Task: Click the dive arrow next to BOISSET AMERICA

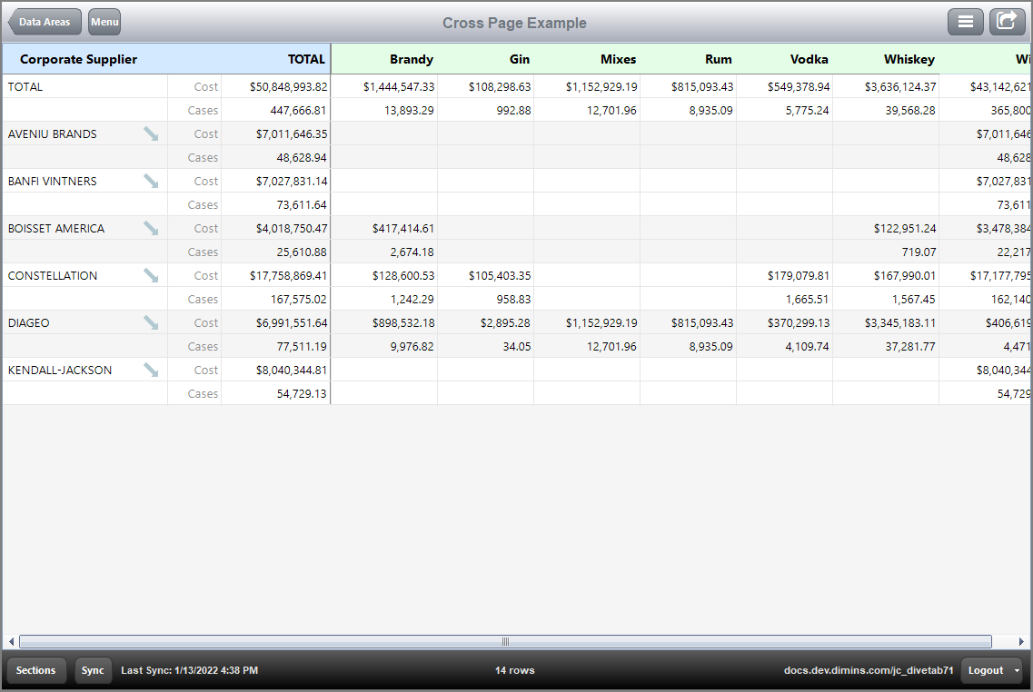Action: click(x=150, y=228)
